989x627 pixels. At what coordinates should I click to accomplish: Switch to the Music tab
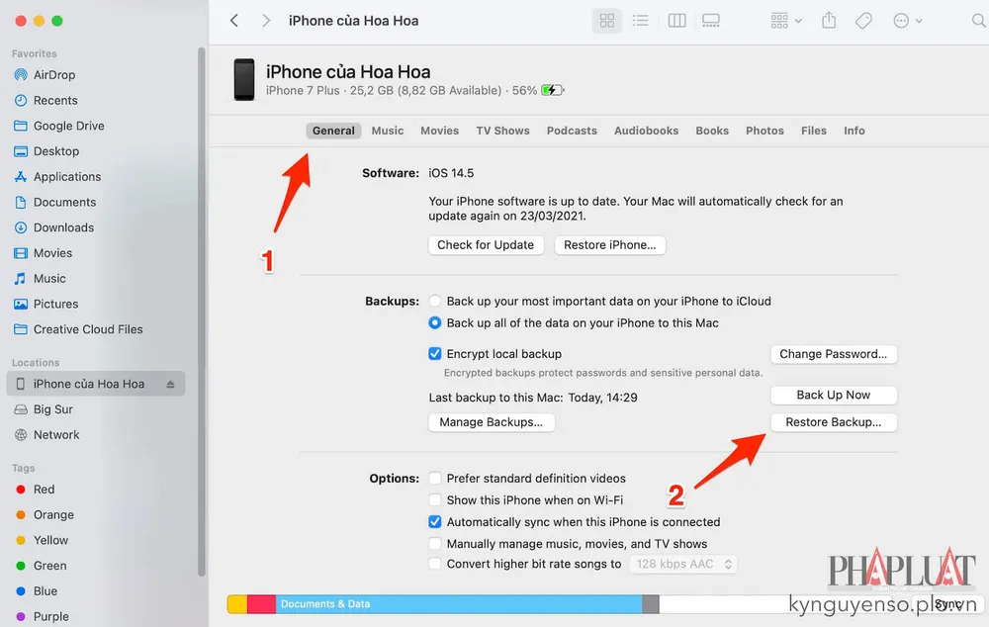[x=388, y=131]
